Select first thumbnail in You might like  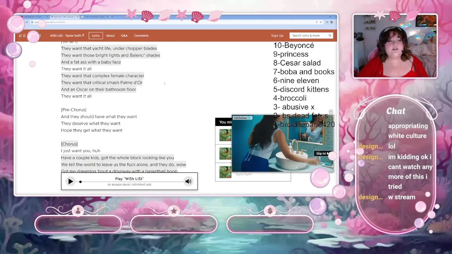[225, 135]
